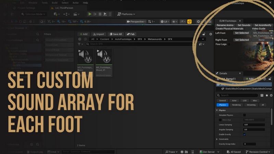Viewport: 274px width, 154px height.
Task: Open the Platforms dropdown
Action: point(126,14)
